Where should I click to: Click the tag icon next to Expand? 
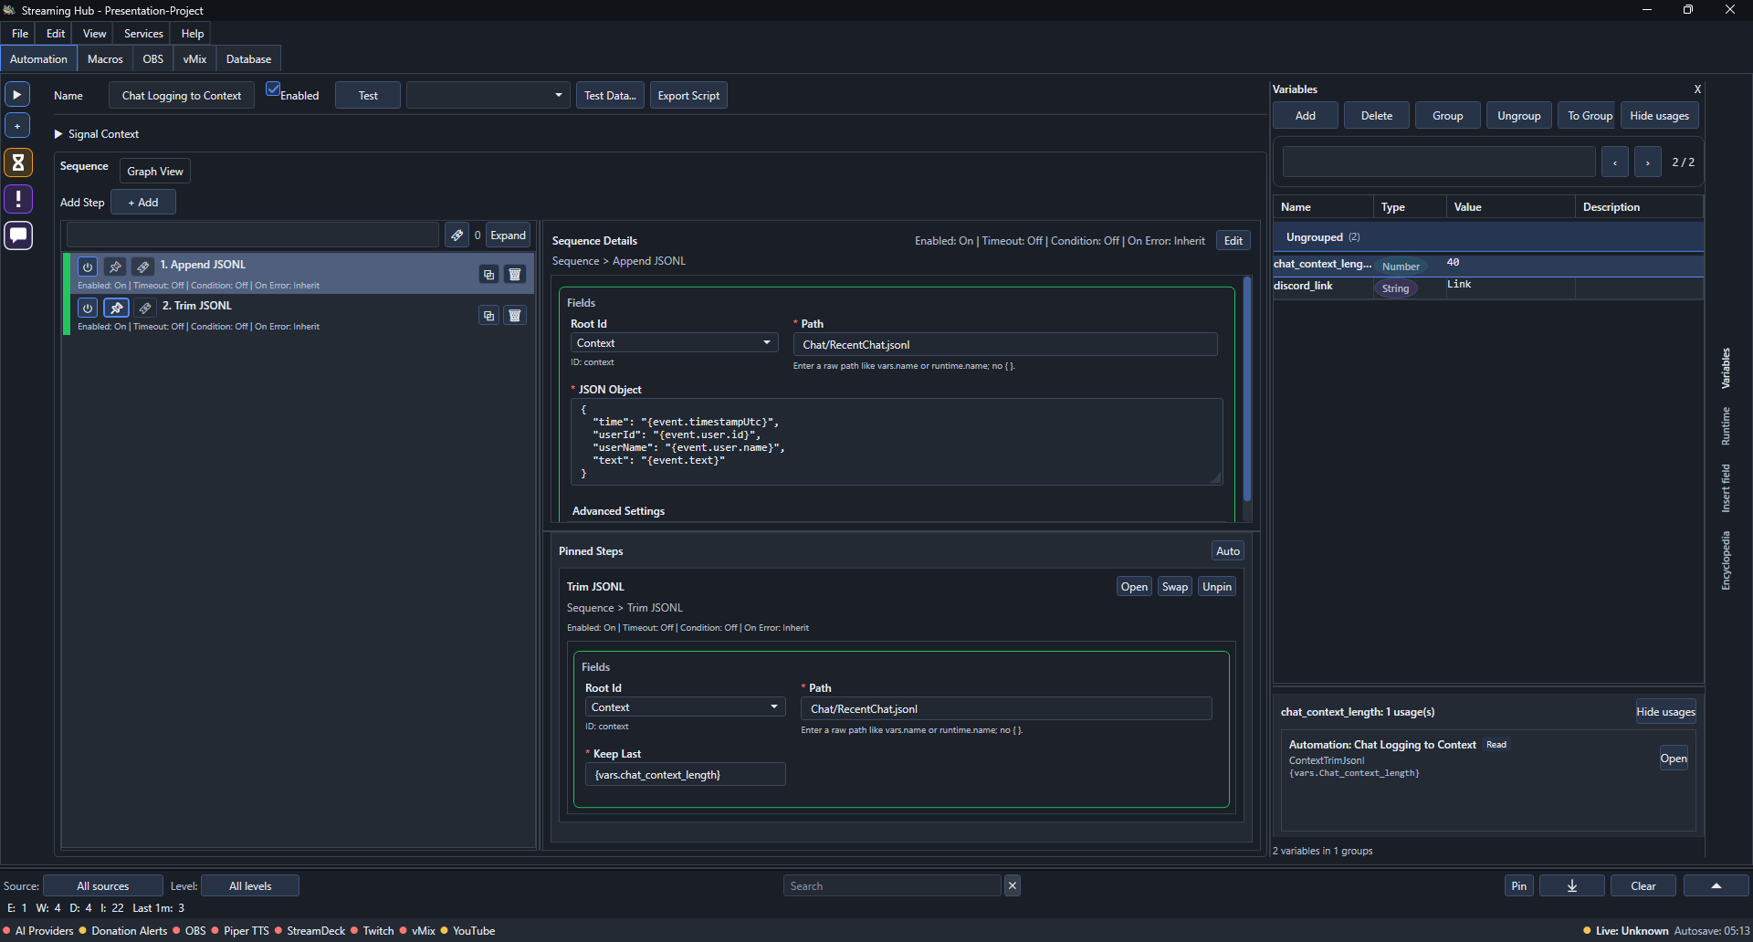(457, 235)
